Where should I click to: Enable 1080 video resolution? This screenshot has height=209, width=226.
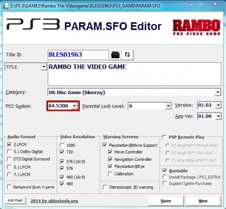62,145
